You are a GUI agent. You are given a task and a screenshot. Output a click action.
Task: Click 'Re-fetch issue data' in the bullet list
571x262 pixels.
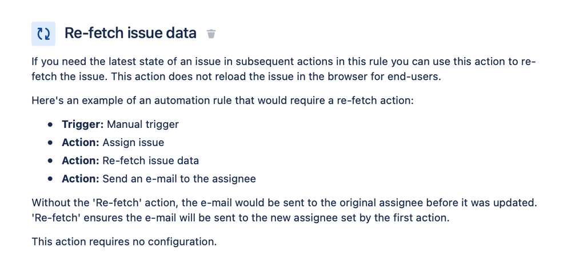pyautogui.click(x=151, y=161)
